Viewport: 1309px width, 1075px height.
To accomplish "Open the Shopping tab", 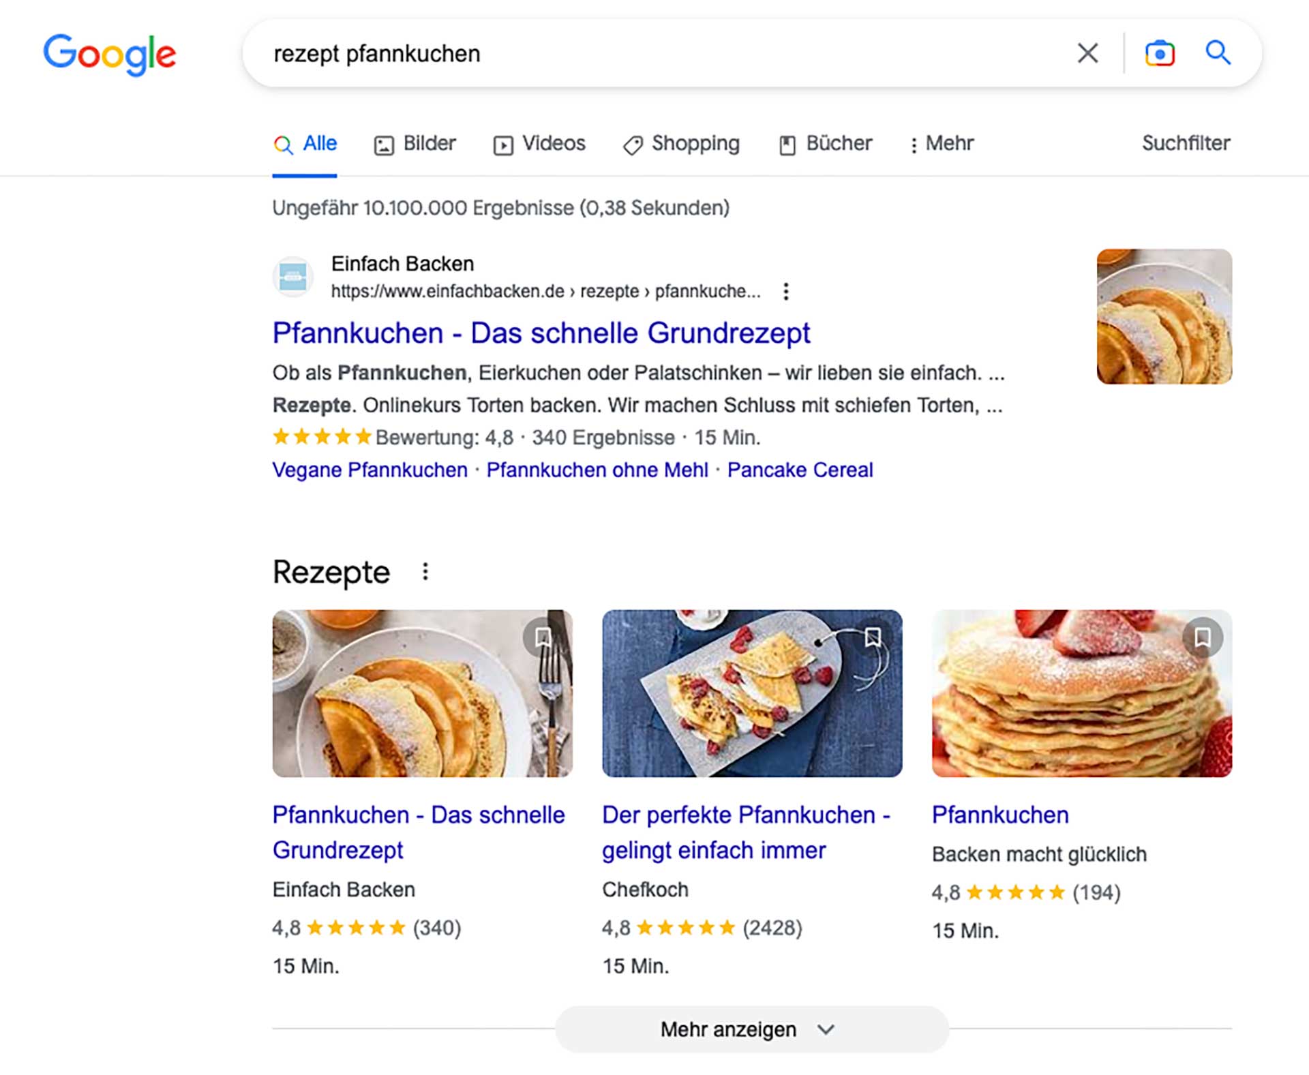I will (681, 144).
